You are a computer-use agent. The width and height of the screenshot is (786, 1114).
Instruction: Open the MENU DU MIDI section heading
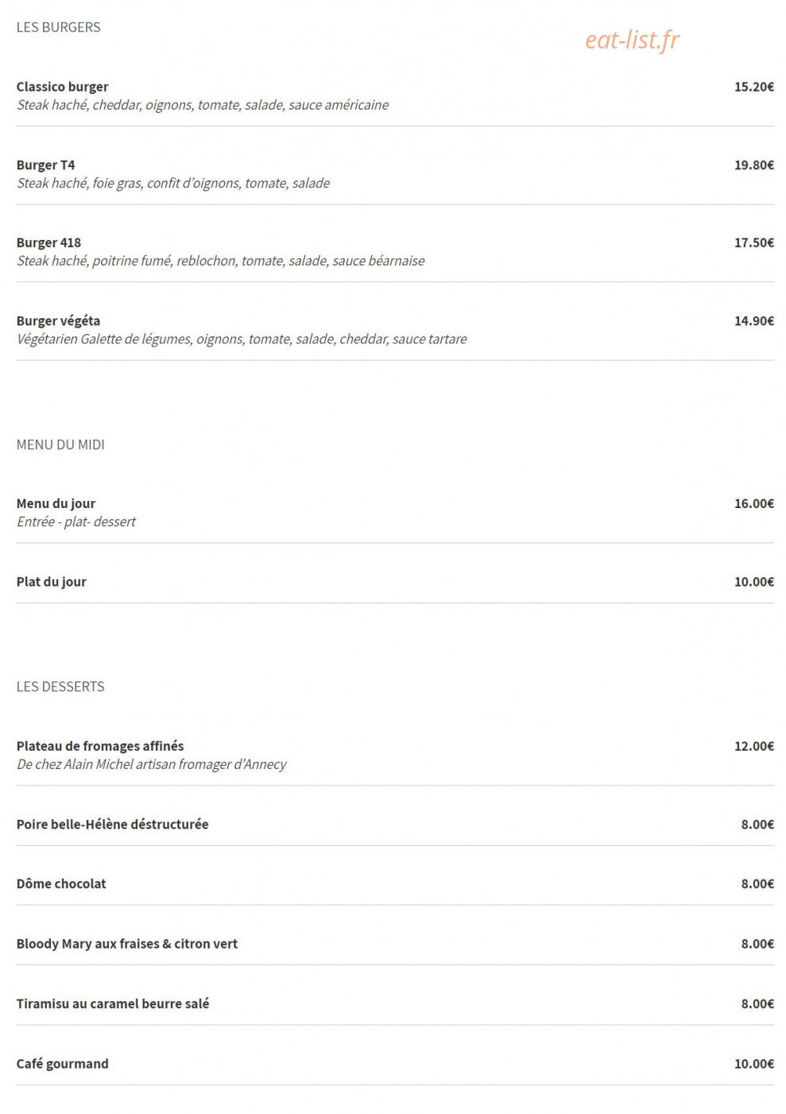pos(60,444)
